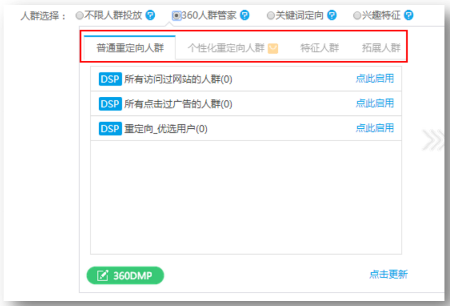Click the orange badge on 个性化重定向人群 tab
Viewport: 450px width, 306px height.
[x=273, y=48]
